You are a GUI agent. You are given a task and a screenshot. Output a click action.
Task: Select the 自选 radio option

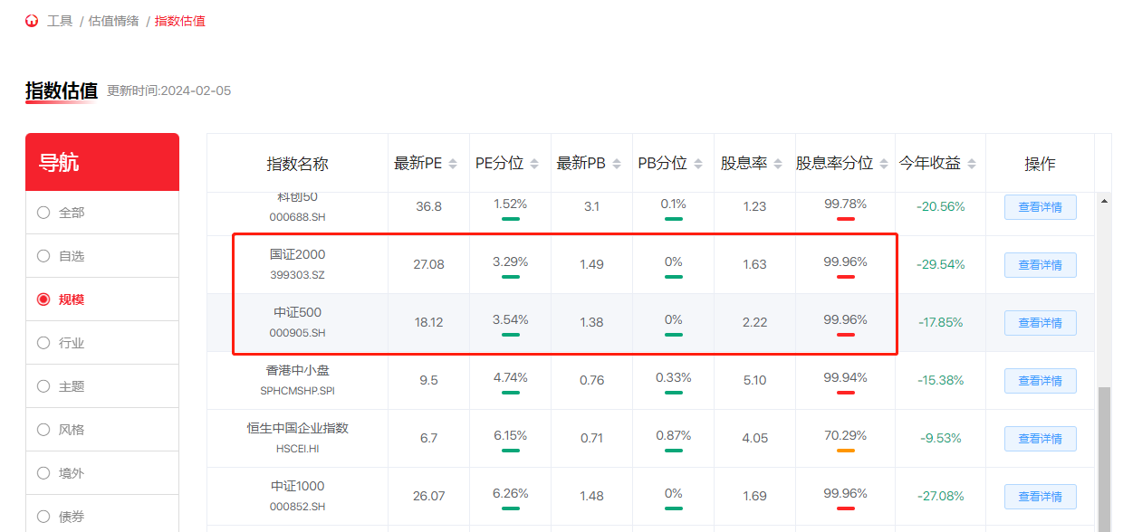point(43,256)
